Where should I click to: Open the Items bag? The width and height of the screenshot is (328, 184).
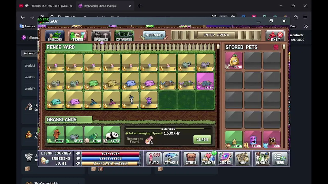[191, 158]
